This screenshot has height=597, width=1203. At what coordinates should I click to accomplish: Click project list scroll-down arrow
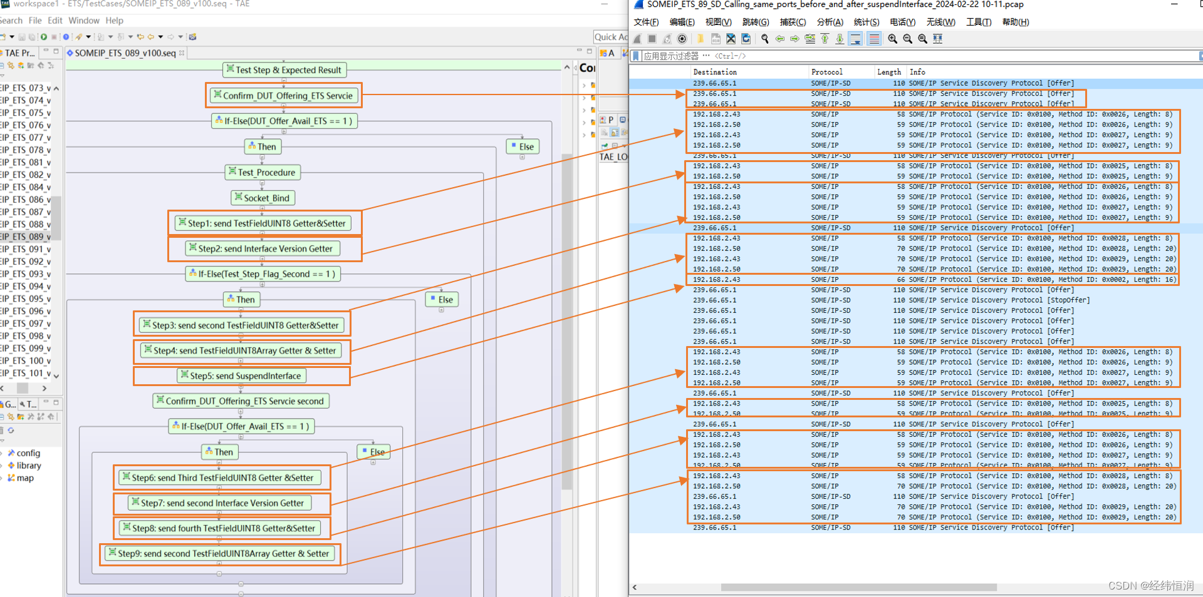pyautogui.click(x=56, y=375)
